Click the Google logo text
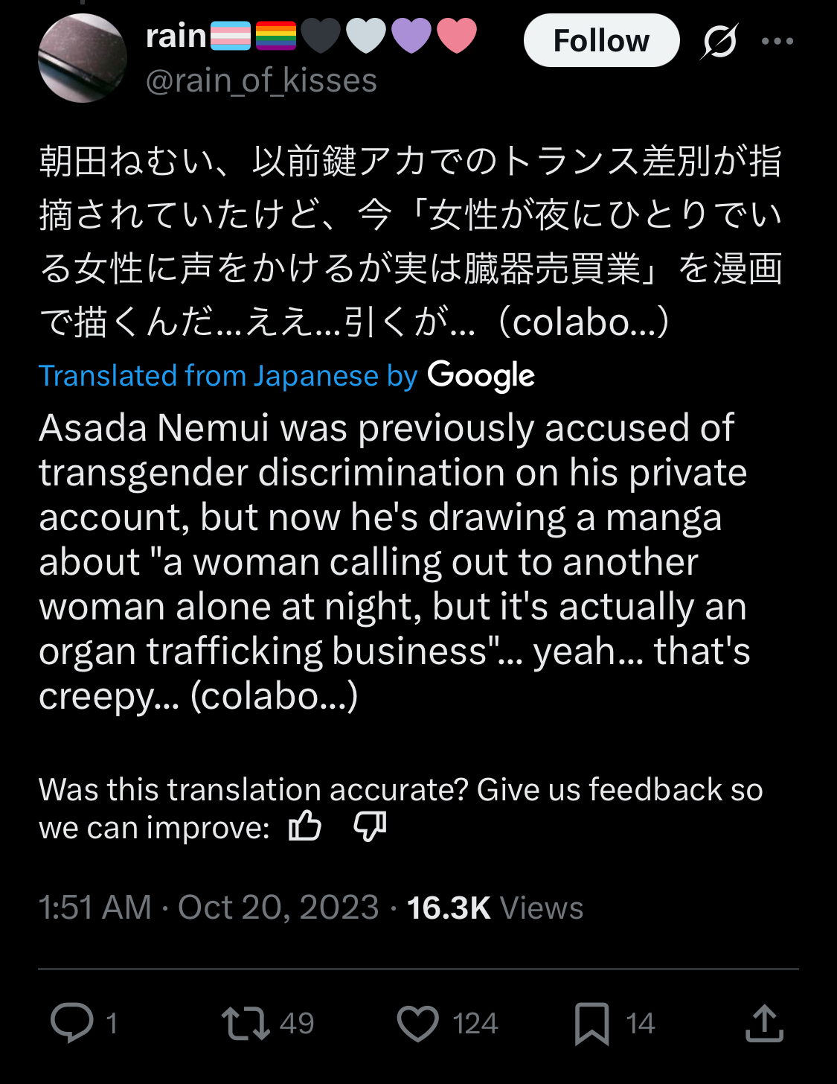The width and height of the screenshot is (837, 1084). point(481,376)
